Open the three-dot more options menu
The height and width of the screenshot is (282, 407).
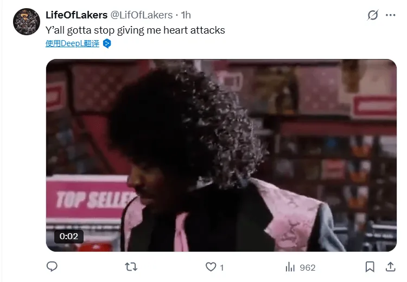tap(390, 15)
